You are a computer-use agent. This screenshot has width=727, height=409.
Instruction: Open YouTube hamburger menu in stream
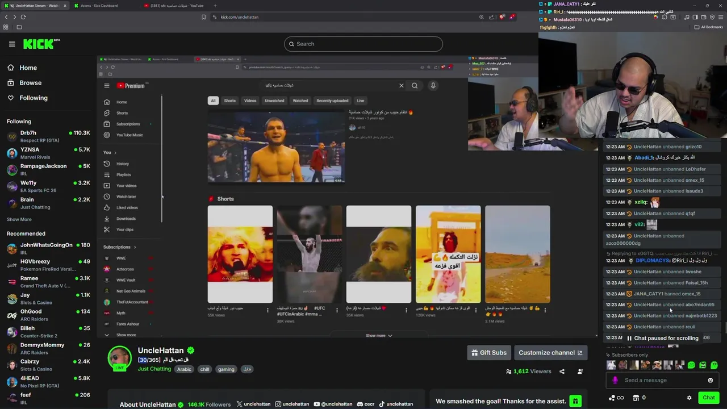tap(106, 86)
